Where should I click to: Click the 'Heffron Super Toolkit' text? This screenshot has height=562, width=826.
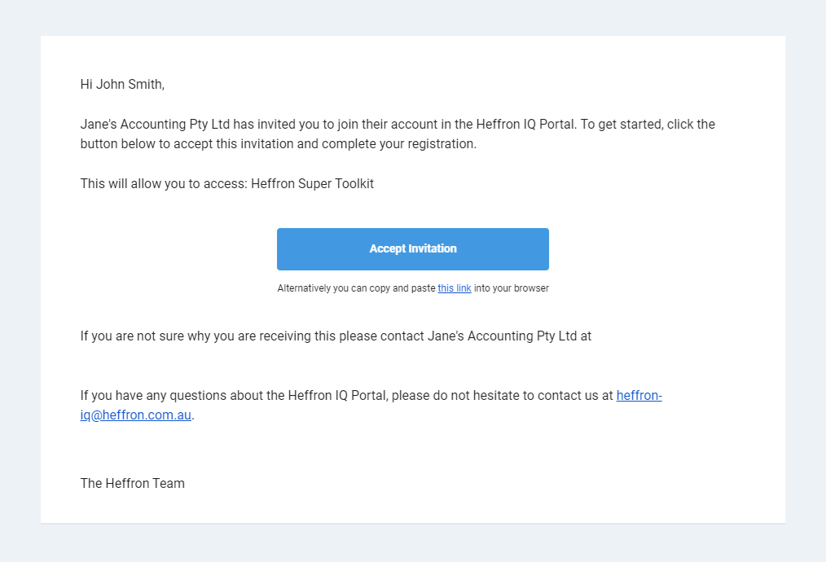click(312, 184)
